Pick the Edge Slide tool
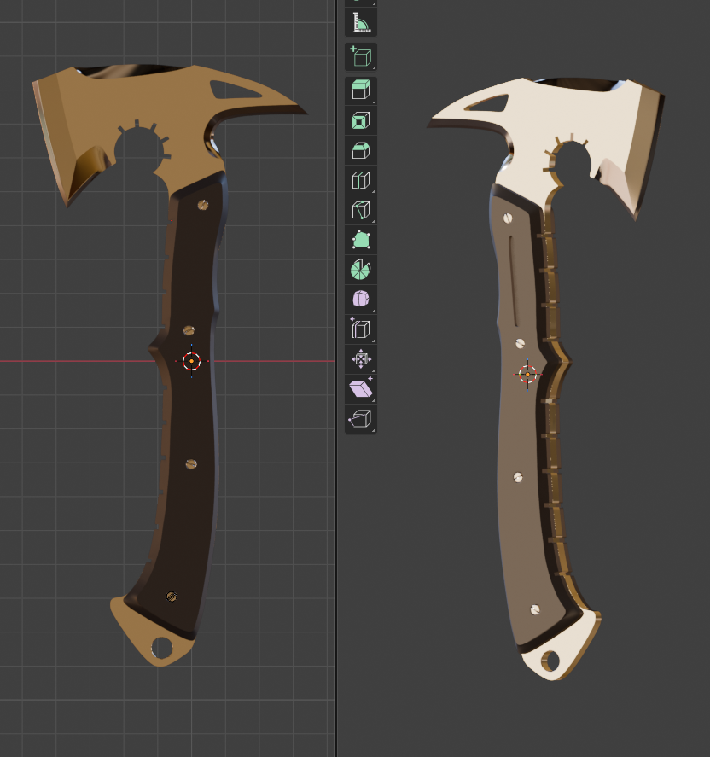This screenshot has width=710, height=757. [360, 329]
